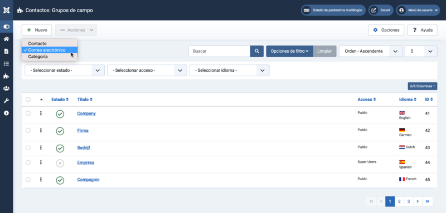Open the list limit 5 dropdown
The image size is (446, 213).
tap(421, 51)
